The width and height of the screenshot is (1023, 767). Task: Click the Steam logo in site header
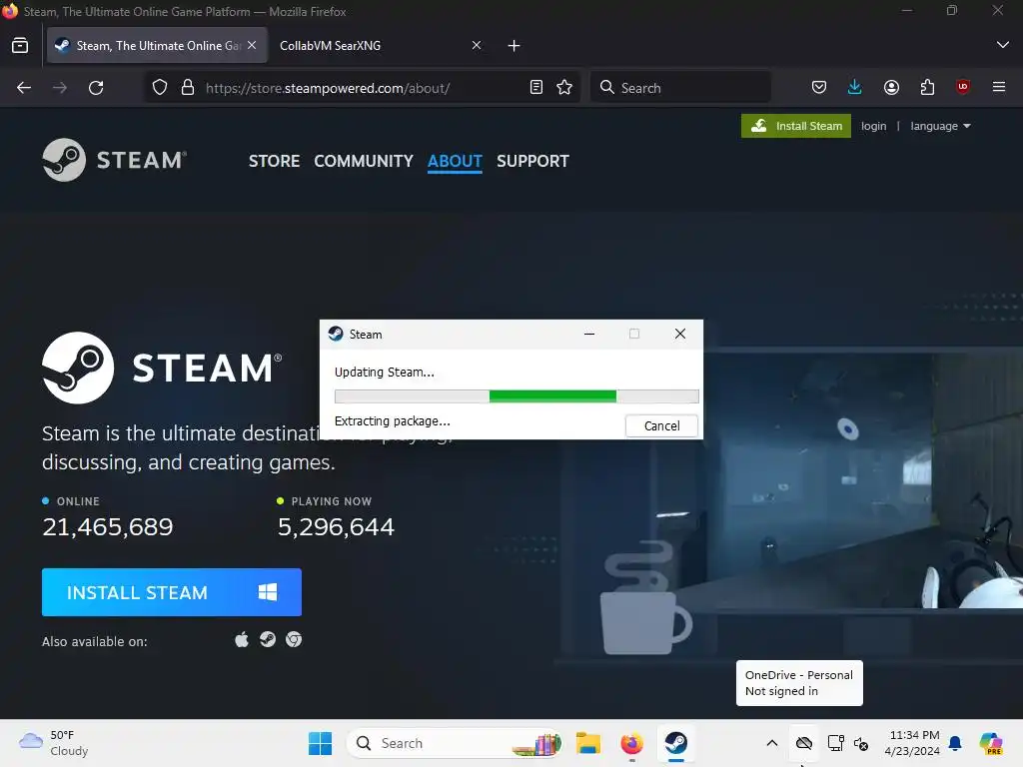pyautogui.click(x=115, y=160)
